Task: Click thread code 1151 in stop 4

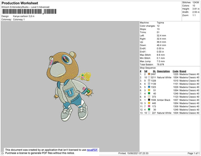Action: (176, 84)
